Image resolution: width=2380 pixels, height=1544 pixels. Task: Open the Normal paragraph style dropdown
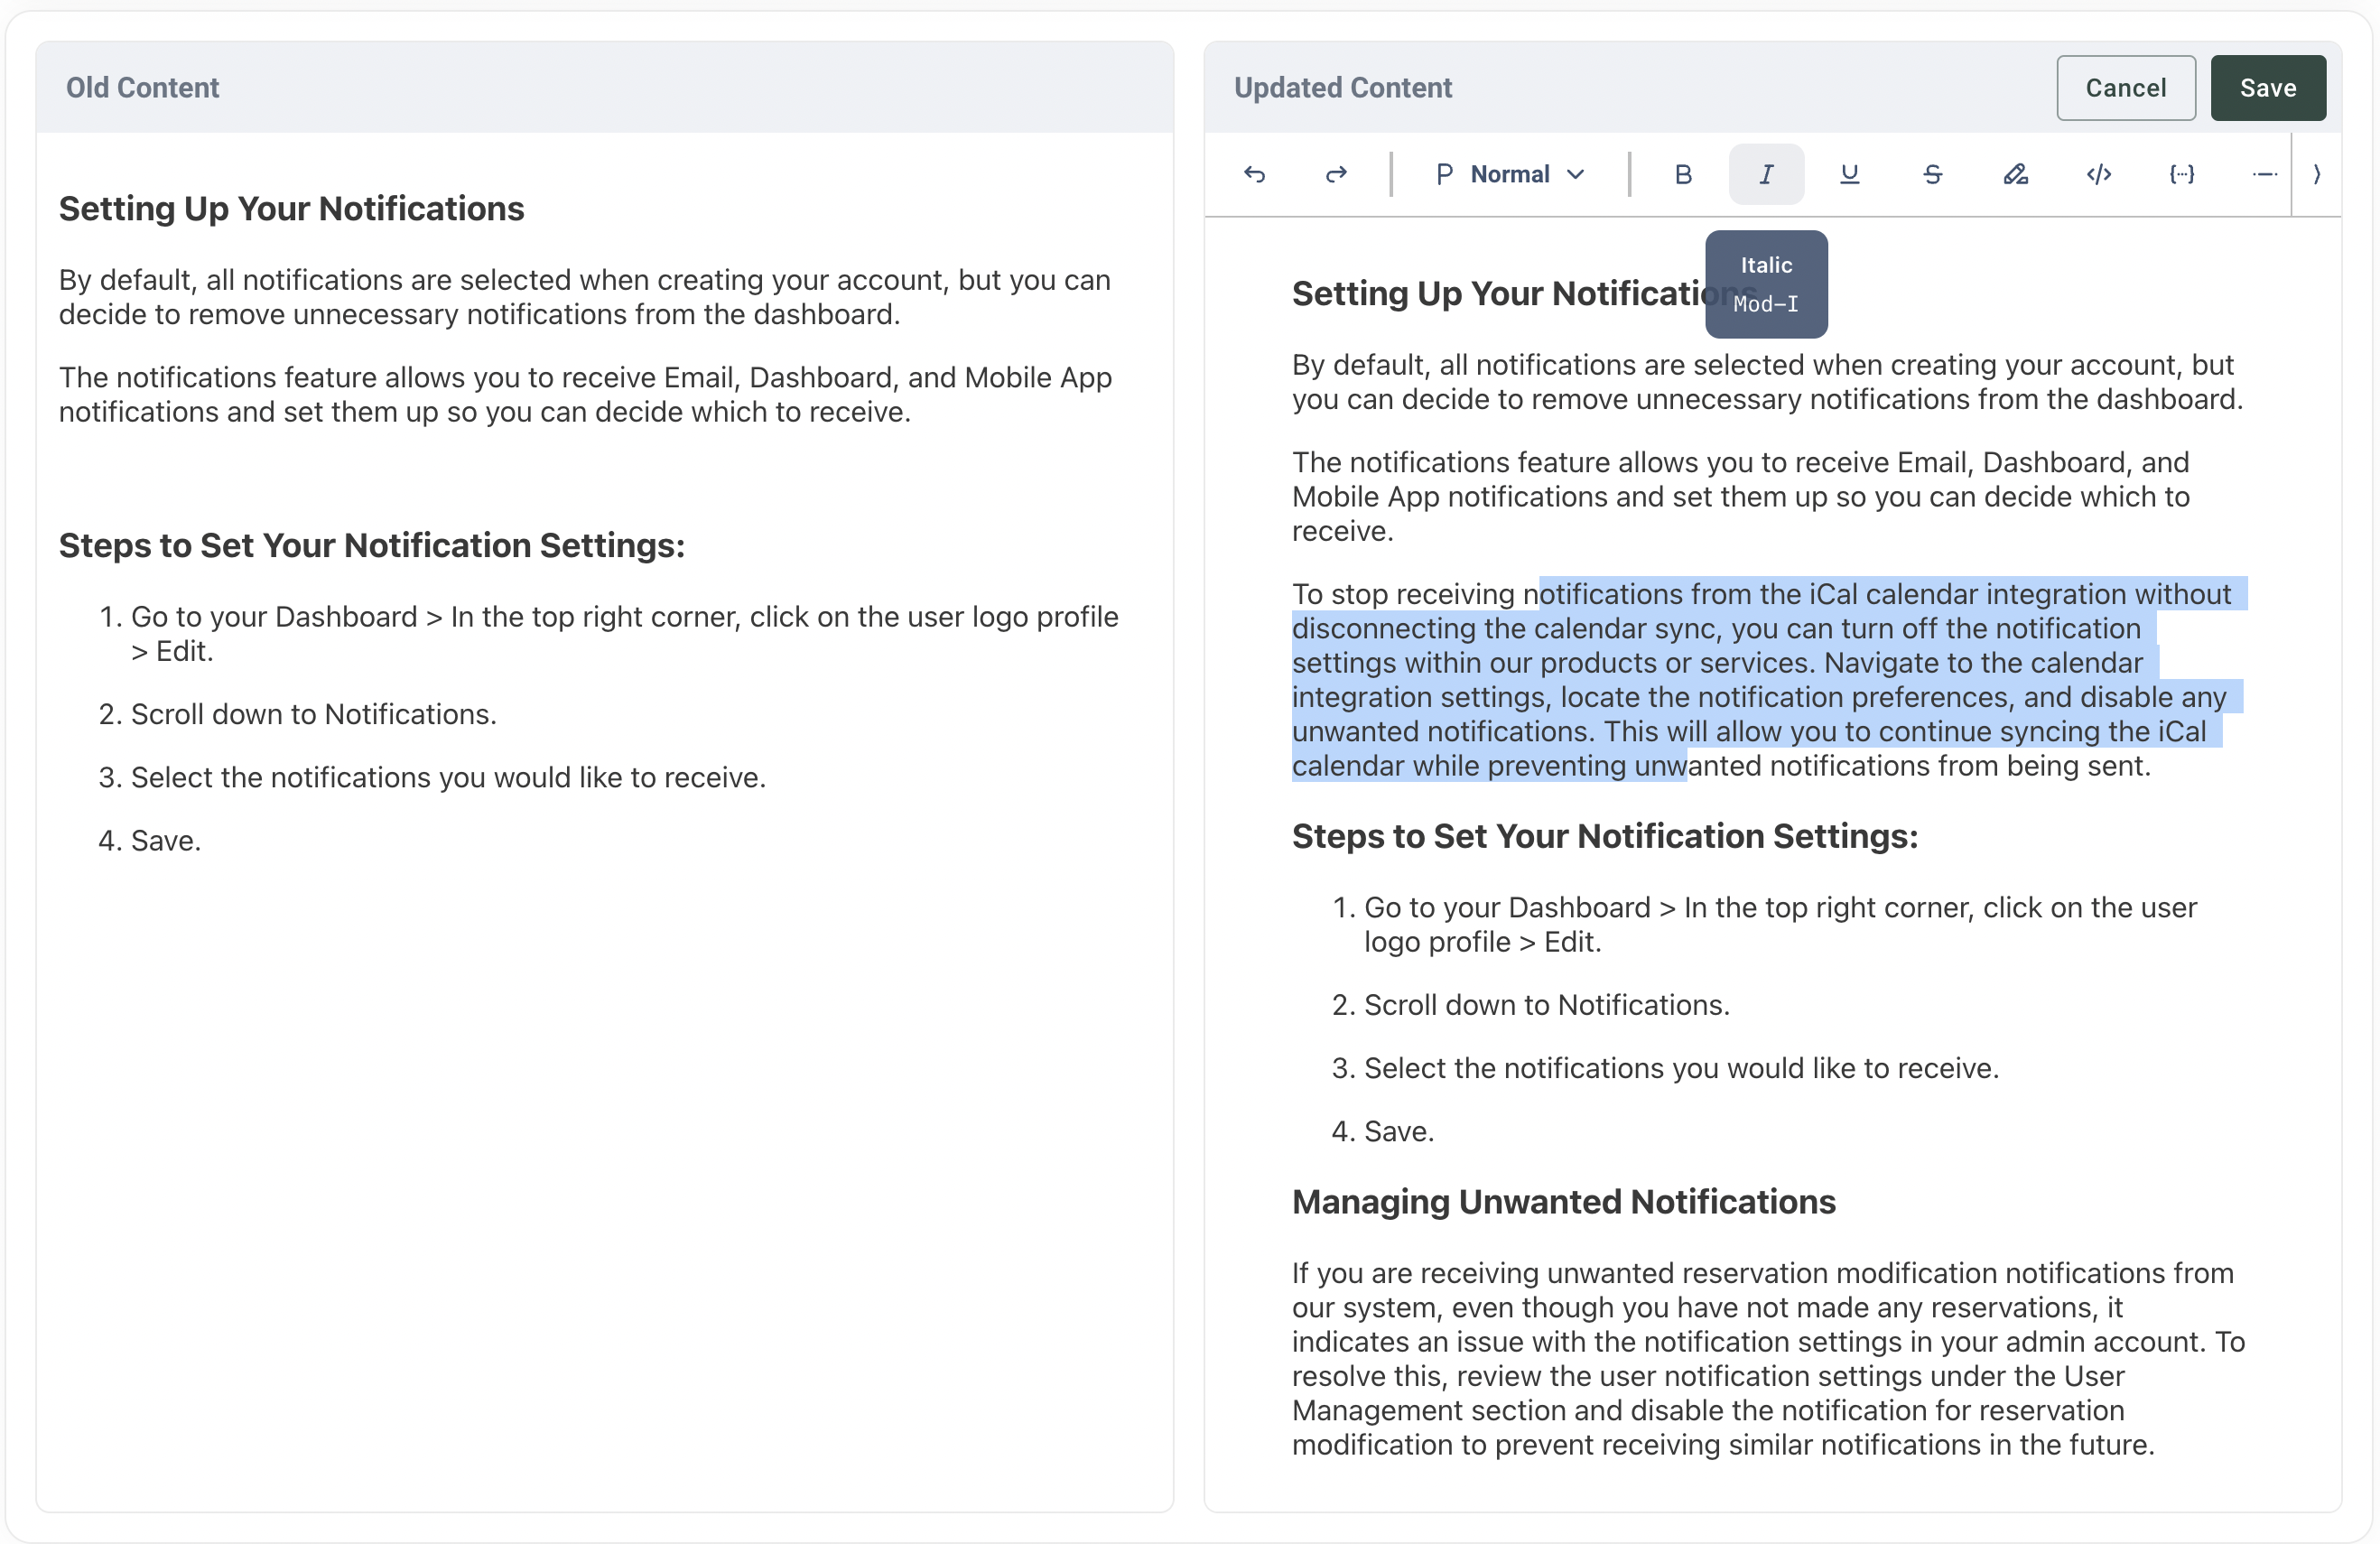pyautogui.click(x=1509, y=174)
